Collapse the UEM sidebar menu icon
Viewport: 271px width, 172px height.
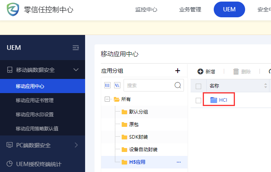76,48
